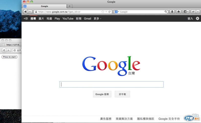The width and height of the screenshot is (201, 123).
Task: Go to Firefox home page icon
Action: tap(178, 12)
